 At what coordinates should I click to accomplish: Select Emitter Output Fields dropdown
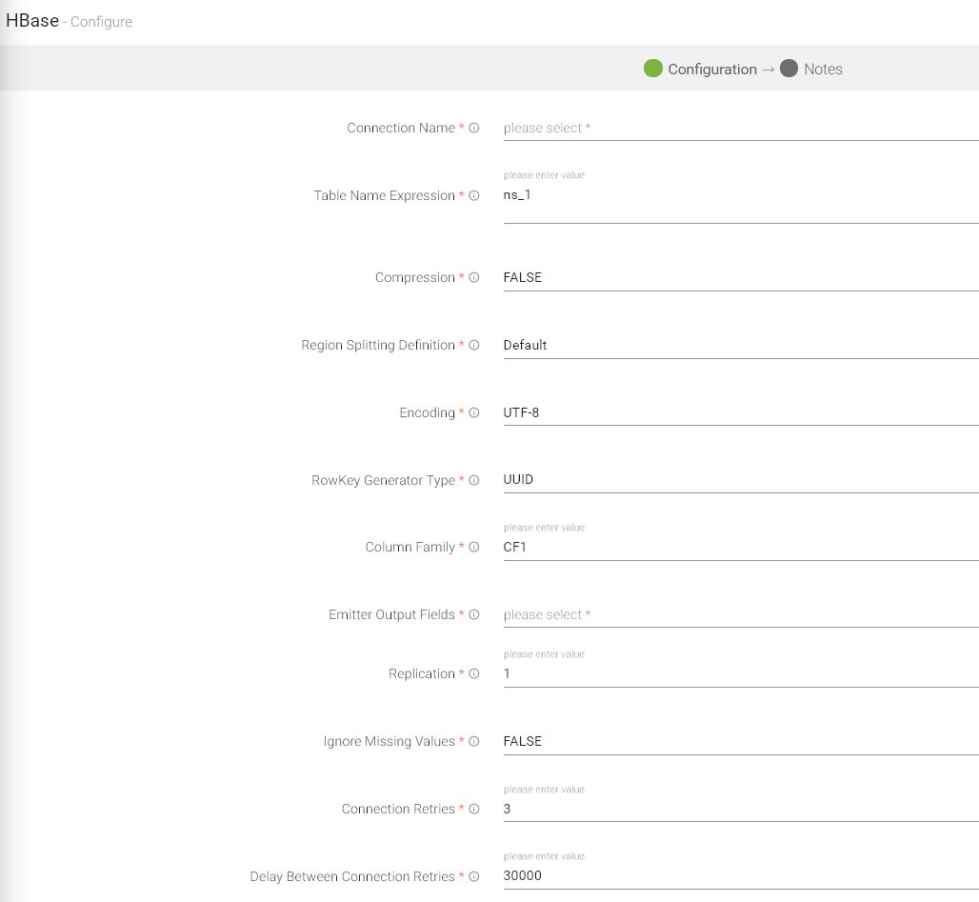tap(739, 615)
